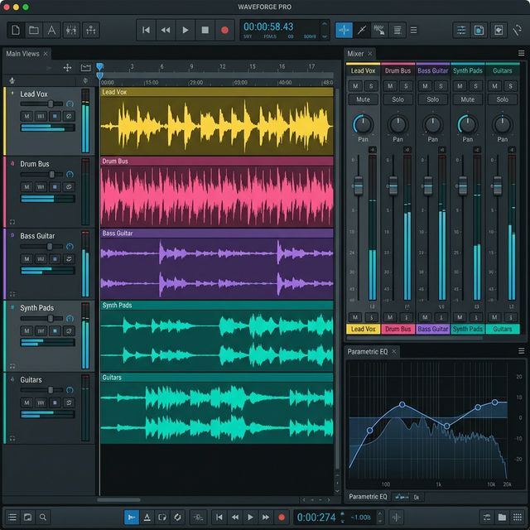Screen dimensions: 530x530
Task: Open the search magnifier in bottom bar
Action: point(42,517)
